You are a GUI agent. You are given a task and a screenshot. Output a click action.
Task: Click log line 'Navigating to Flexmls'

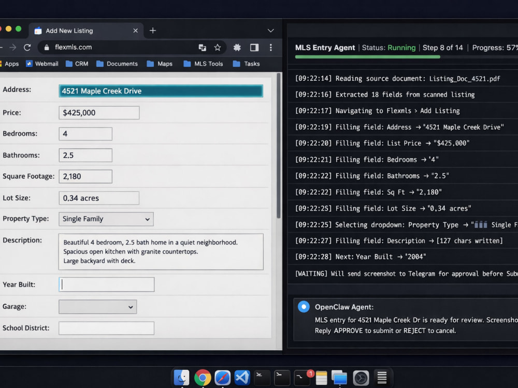click(377, 111)
